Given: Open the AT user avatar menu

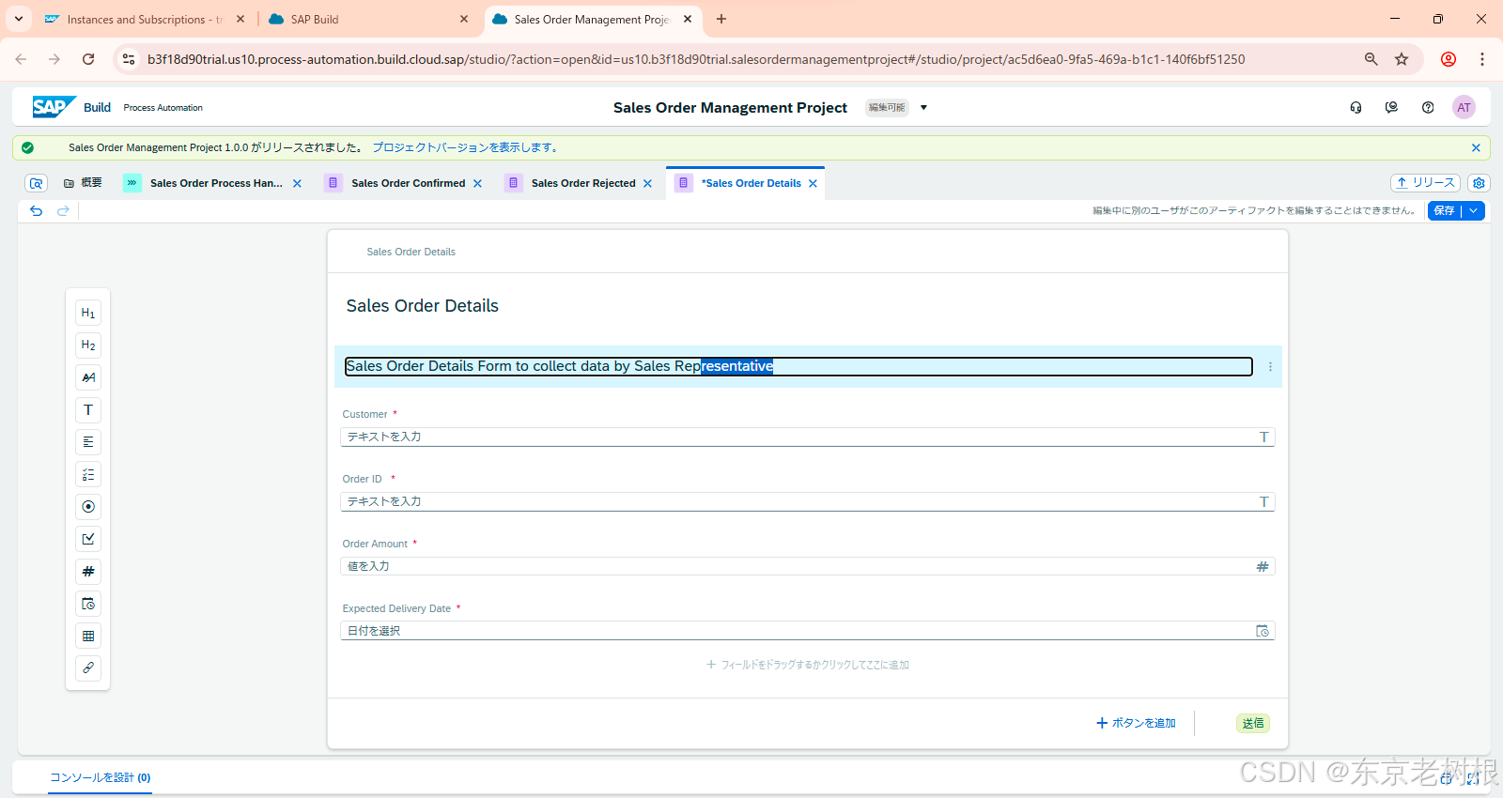Looking at the screenshot, I should [1464, 107].
